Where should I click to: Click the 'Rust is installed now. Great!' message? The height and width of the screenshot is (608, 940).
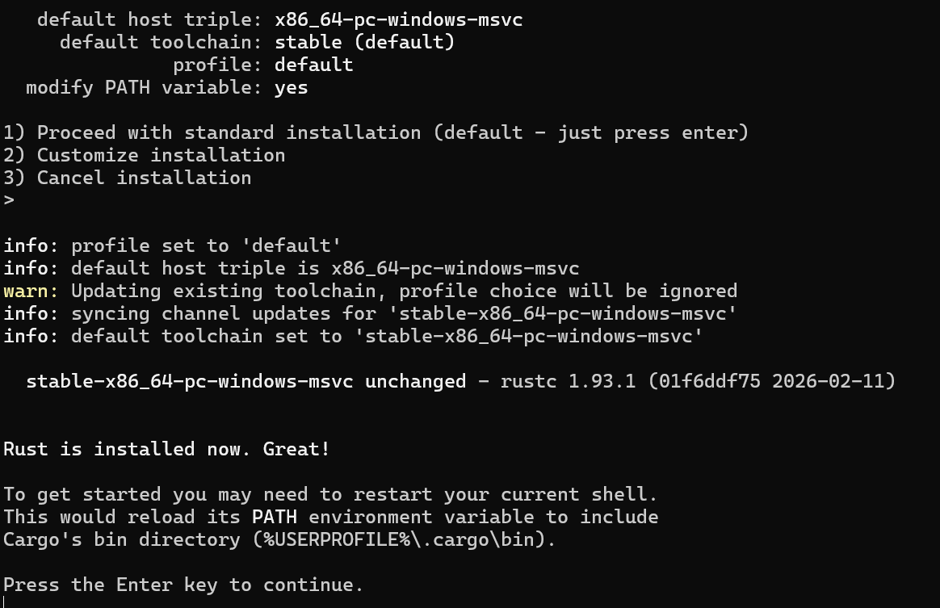[x=166, y=449]
